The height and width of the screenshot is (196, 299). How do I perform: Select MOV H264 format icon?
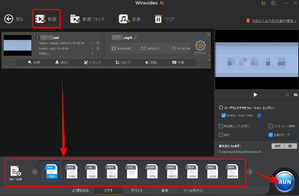click(x=192, y=172)
